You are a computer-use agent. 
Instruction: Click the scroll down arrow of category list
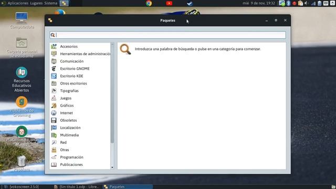pos(112,167)
